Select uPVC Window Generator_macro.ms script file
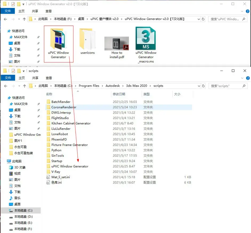The width and height of the screenshot is (251, 233). click(x=146, y=45)
